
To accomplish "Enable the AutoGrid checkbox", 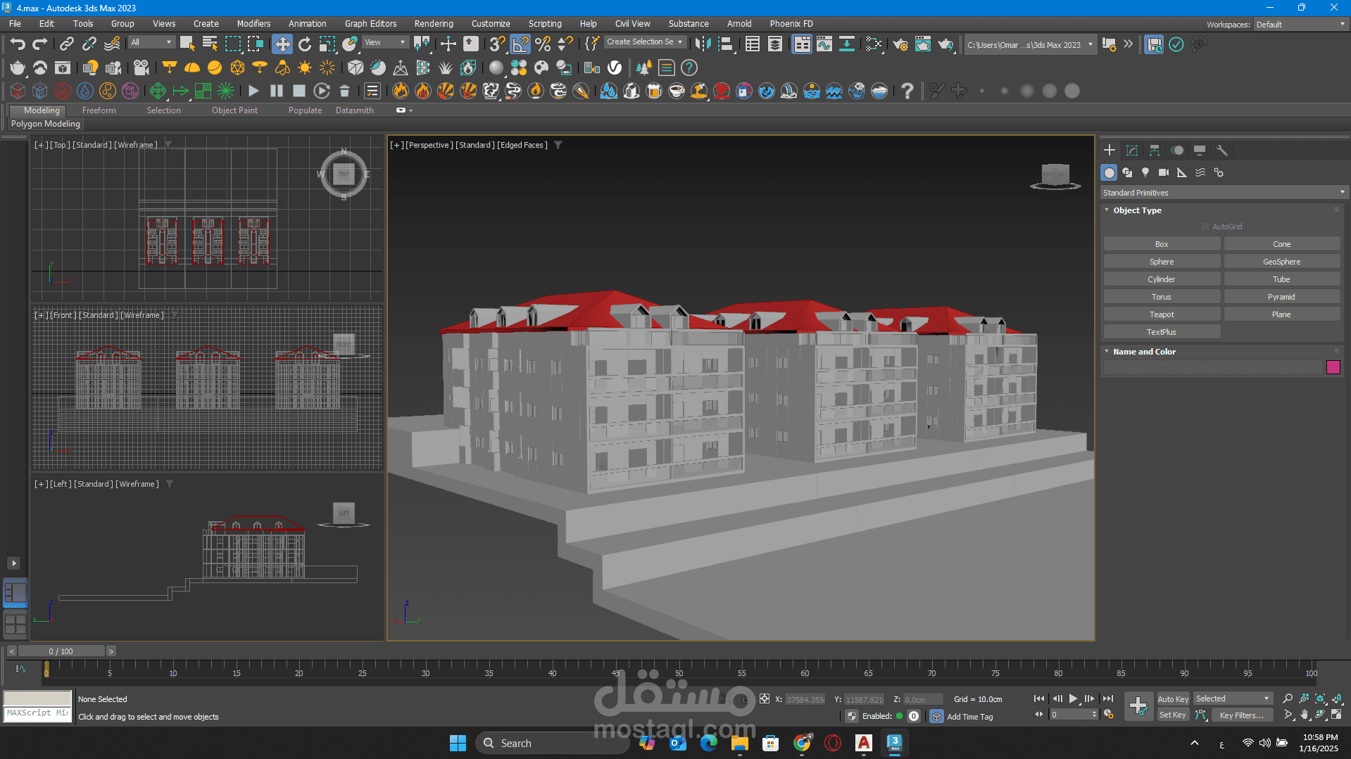I will click(x=1205, y=227).
